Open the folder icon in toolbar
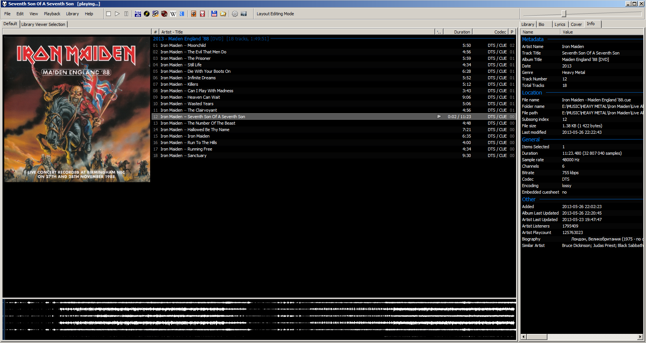The image size is (646, 343). [223, 14]
